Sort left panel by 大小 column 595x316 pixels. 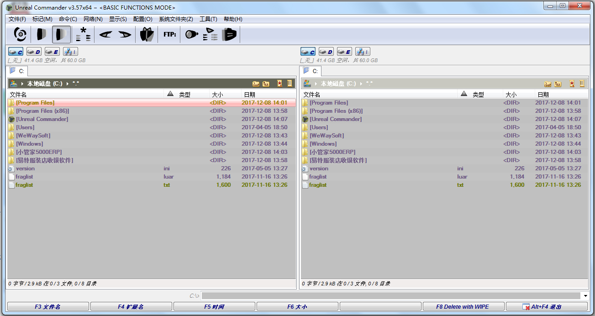225,95
